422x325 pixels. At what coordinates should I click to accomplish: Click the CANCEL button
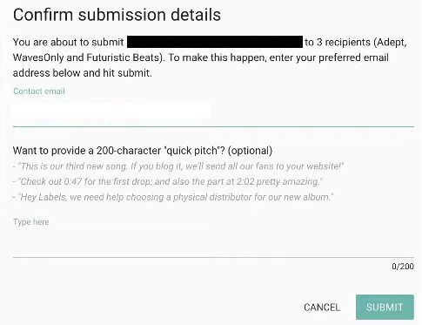(322, 308)
